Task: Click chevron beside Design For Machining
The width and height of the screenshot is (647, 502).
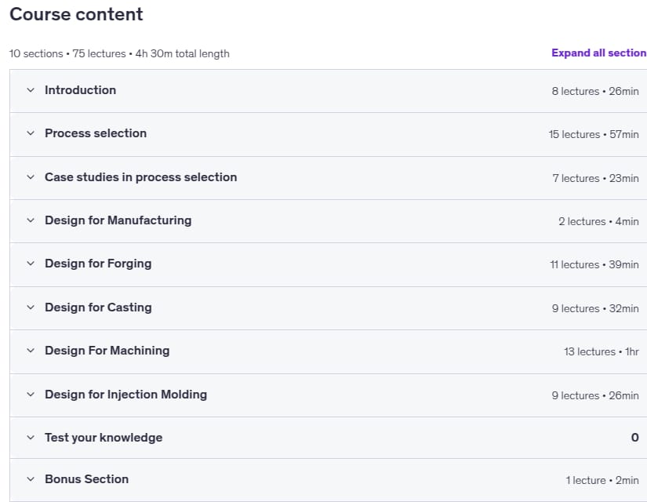Action: coord(31,351)
